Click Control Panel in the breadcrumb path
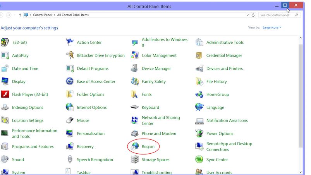 tap(43, 15)
